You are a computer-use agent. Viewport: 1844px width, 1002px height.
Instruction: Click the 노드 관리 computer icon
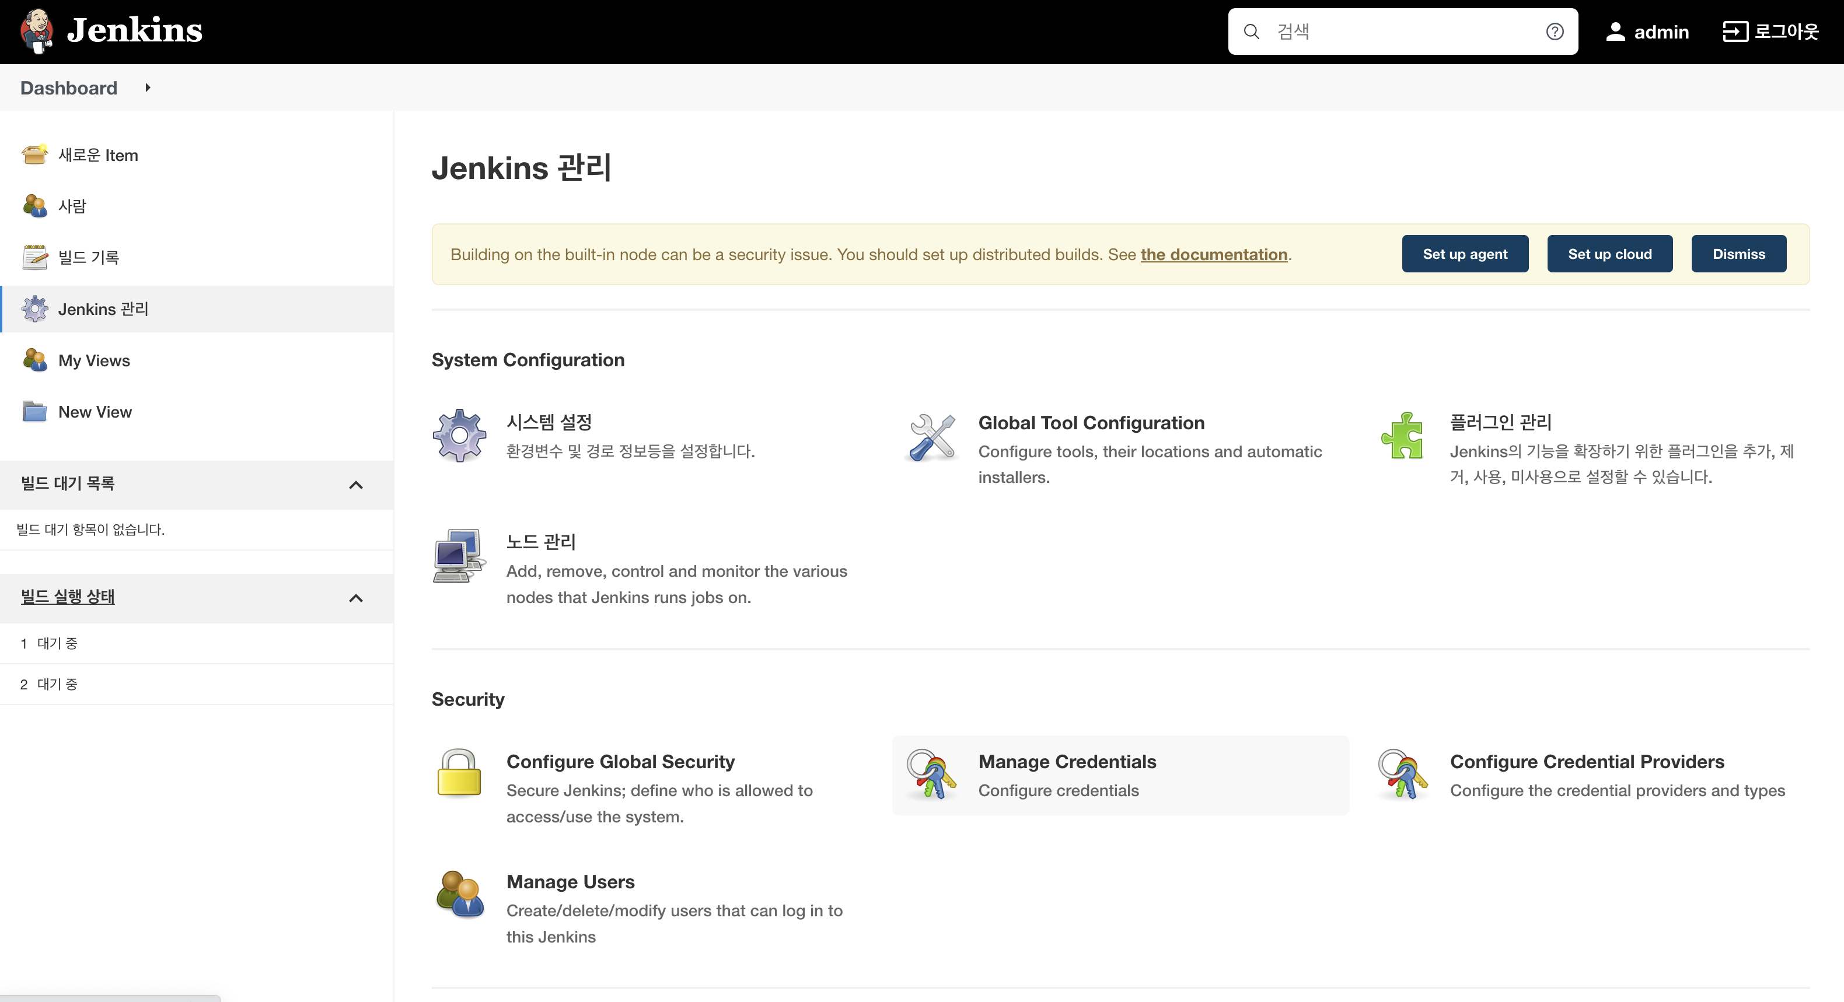point(459,556)
